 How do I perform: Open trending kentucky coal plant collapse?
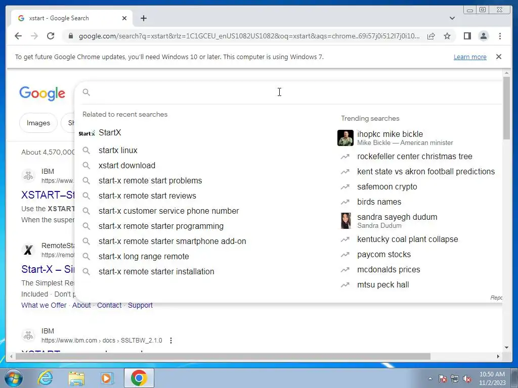point(407,239)
